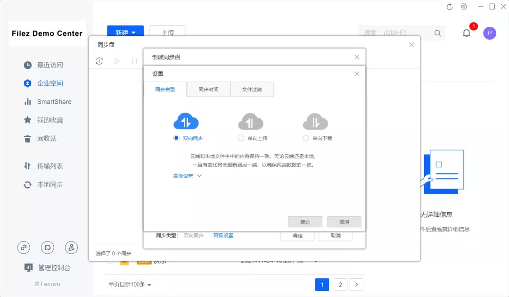The height and width of the screenshot is (297, 509).
Task: Open the 管理控制台 monitor icon
Action: tap(28, 268)
